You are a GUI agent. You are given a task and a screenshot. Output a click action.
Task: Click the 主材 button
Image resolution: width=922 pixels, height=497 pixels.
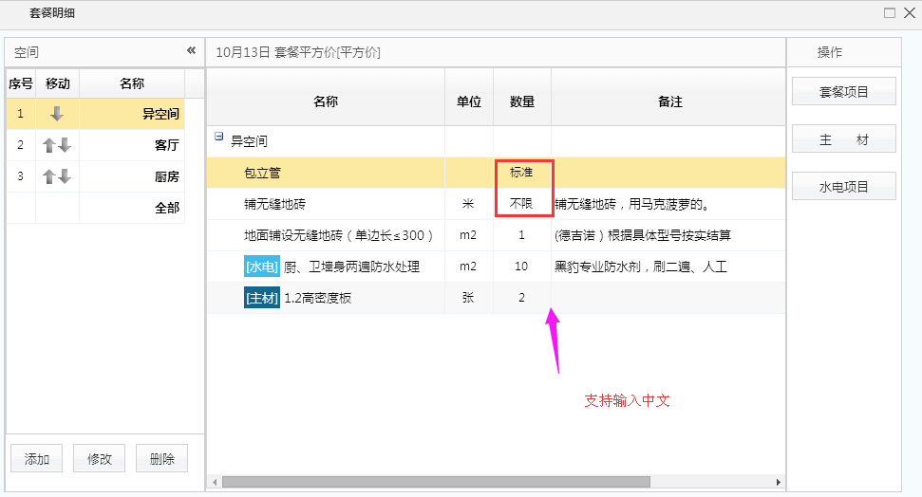click(x=843, y=139)
